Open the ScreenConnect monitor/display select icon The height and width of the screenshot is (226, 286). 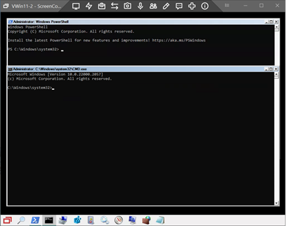tap(76, 6)
